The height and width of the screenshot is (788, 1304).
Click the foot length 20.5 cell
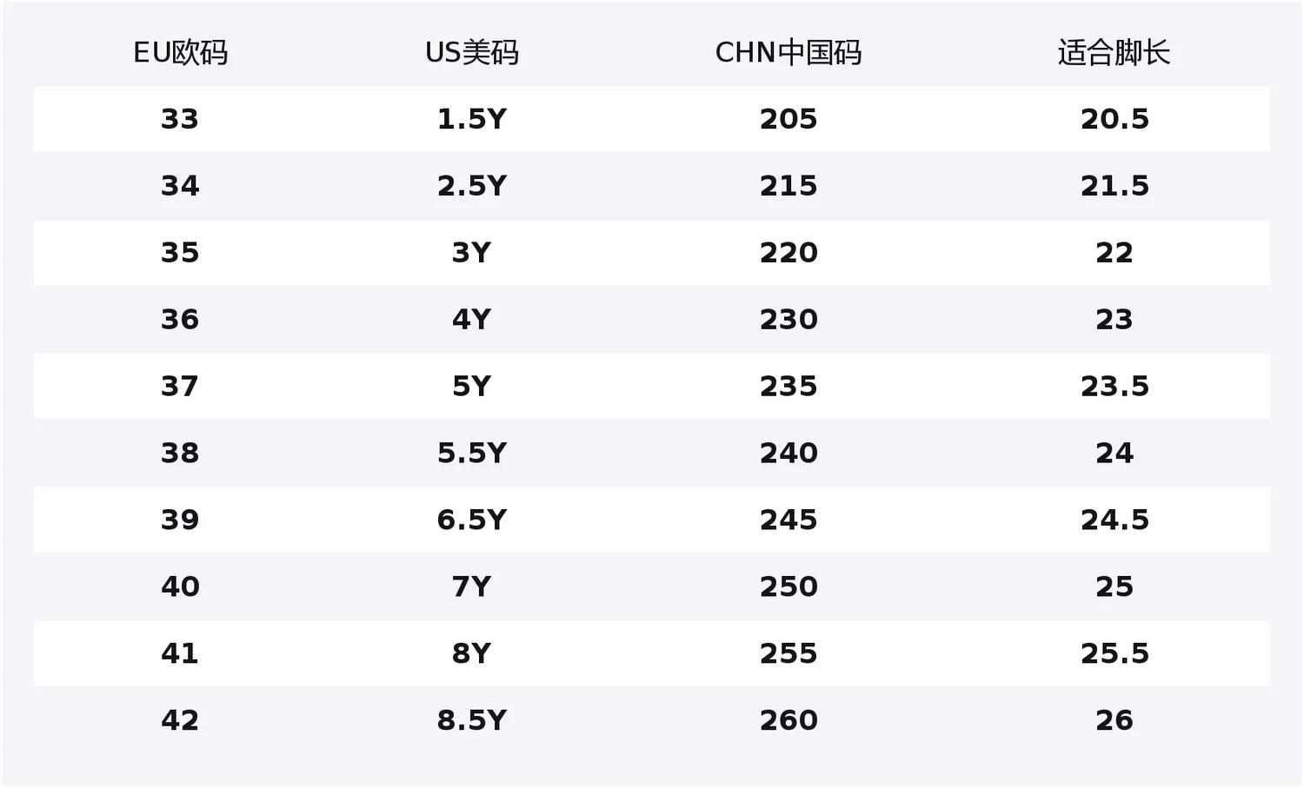(x=1114, y=119)
